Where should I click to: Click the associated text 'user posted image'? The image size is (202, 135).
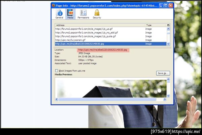(87, 63)
